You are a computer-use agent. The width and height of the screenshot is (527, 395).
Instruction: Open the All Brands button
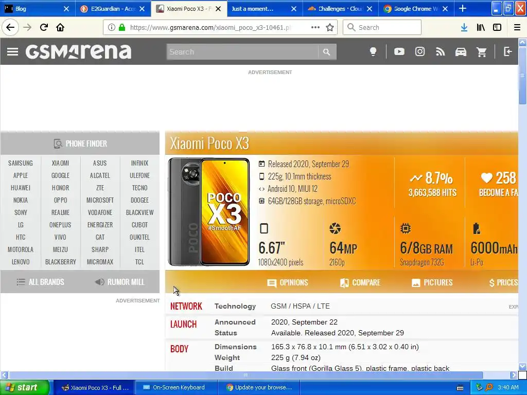coord(40,282)
